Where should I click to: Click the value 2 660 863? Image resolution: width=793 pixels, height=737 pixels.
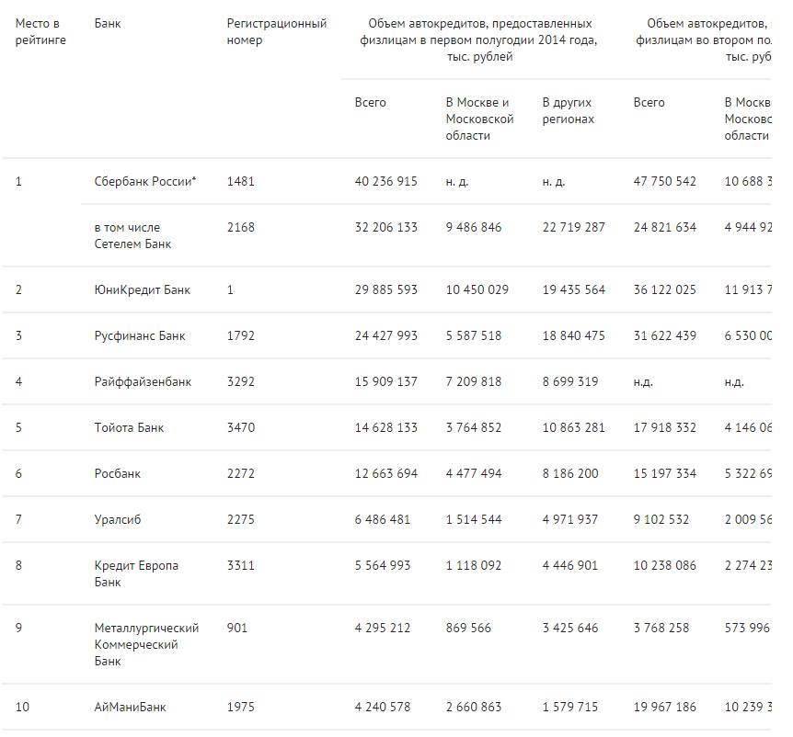474,708
